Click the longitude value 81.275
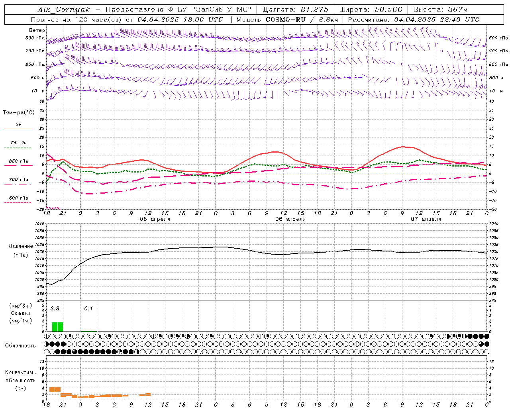 click(315, 10)
